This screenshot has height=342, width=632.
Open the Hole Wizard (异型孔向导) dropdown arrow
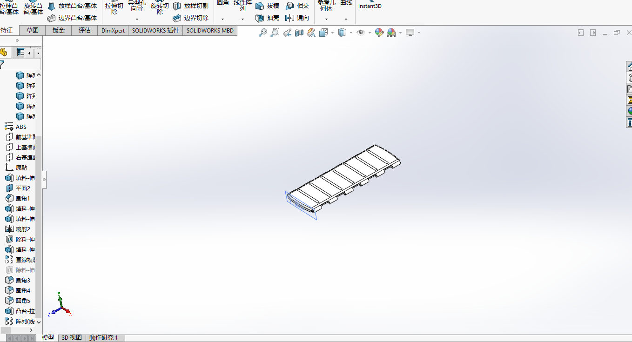[137, 19]
